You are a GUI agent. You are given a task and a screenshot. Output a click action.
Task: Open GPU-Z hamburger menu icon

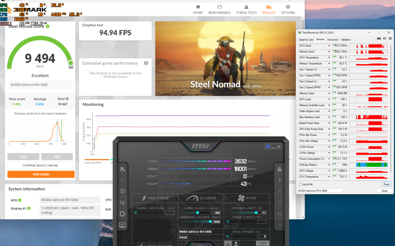point(390,39)
